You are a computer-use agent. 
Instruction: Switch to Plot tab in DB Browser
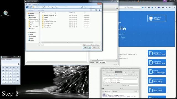[x=97, y=62]
